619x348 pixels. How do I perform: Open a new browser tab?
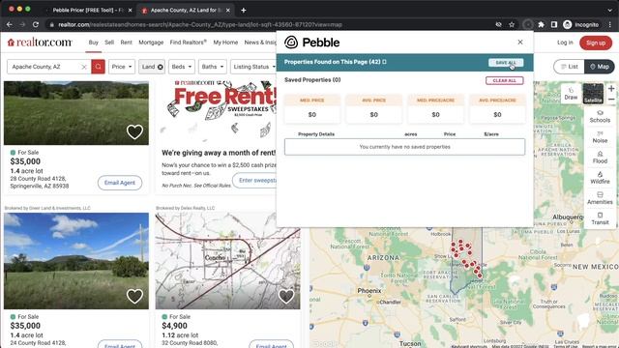(244, 11)
